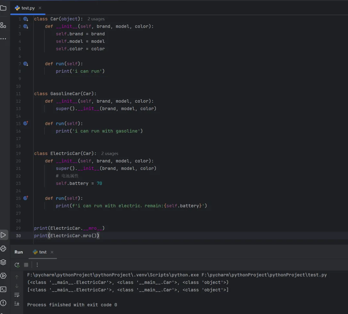Click the up-the-stack-trace arrow
The image size is (348, 314).
click(x=17, y=277)
